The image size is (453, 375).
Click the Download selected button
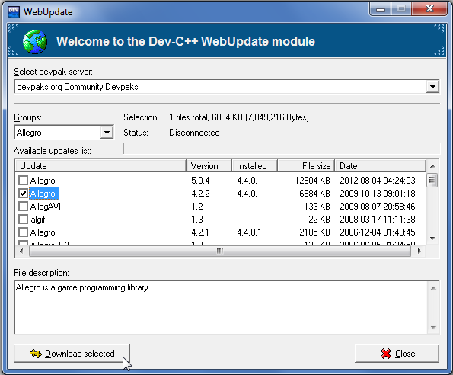[x=72, y=354]
